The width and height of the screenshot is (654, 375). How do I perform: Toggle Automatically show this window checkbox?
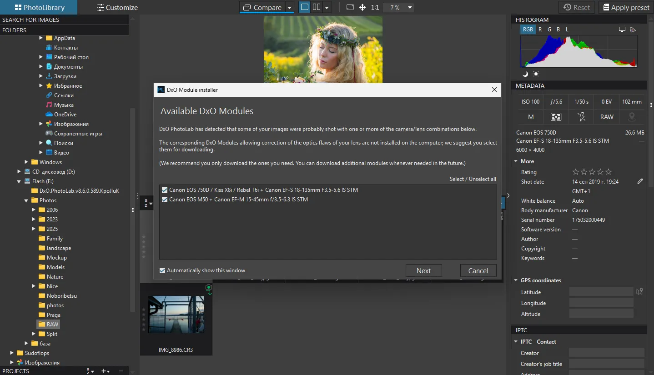point(162,270)
